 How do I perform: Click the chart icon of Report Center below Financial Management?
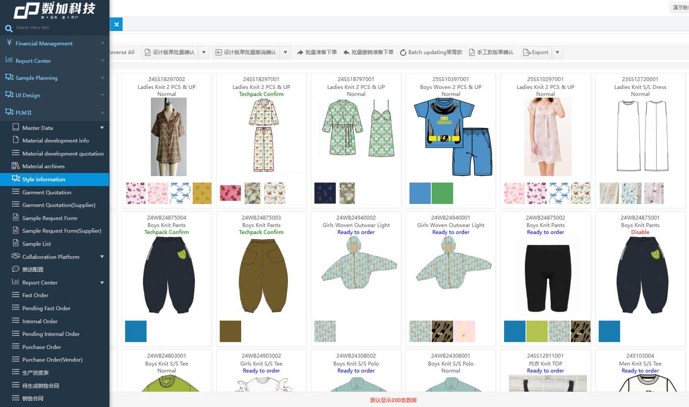[x=9, y=60]
